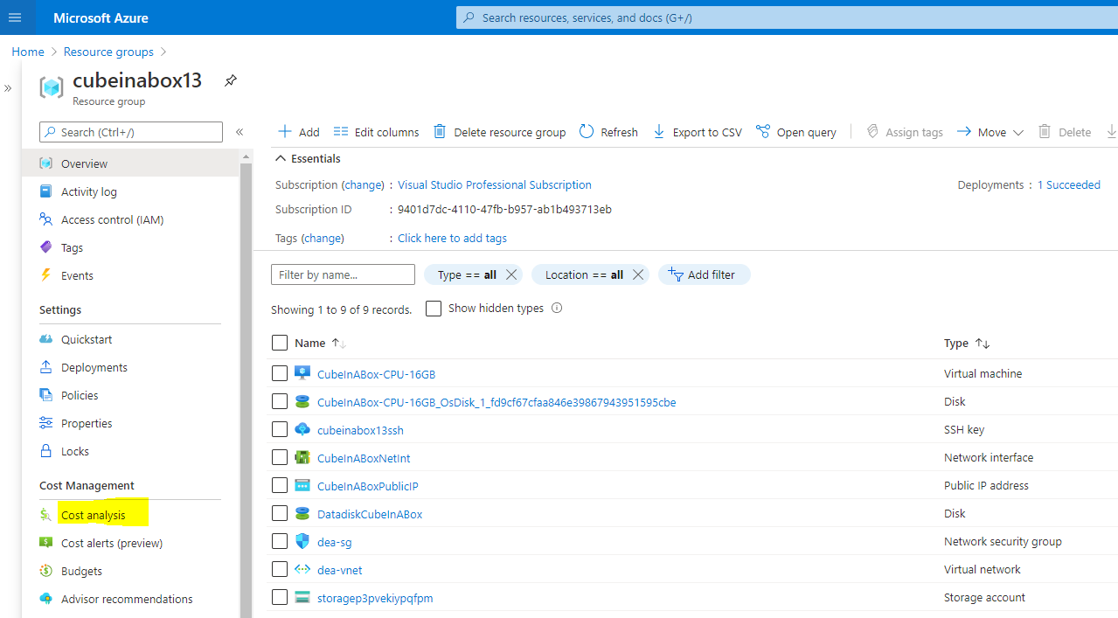Open 1 Succeeded deployments link
This screenshot has width=1118, height=618.
point(1069,185)
